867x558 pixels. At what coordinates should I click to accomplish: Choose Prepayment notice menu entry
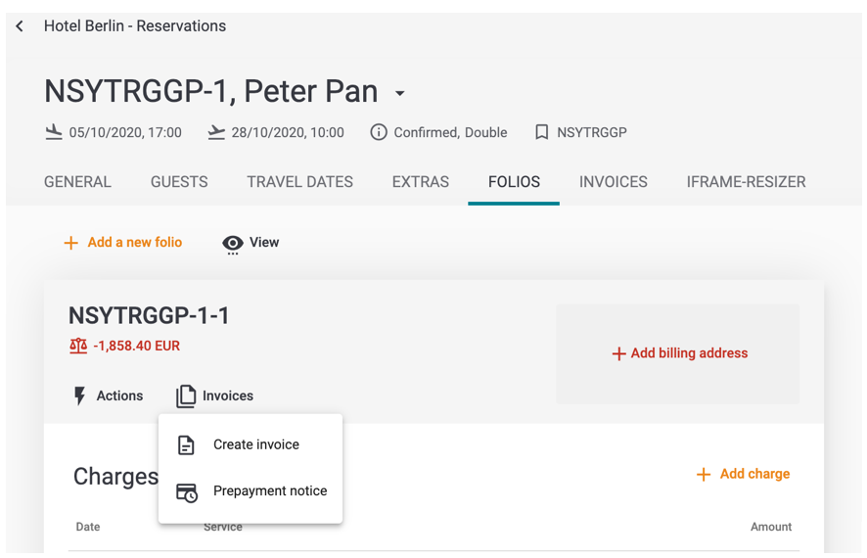tap(269, 491)
